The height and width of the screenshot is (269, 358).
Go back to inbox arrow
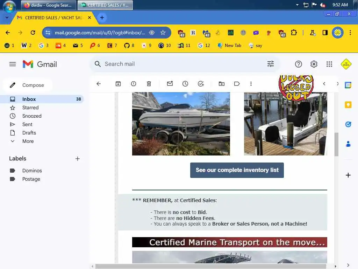click(x=99, y=84)
